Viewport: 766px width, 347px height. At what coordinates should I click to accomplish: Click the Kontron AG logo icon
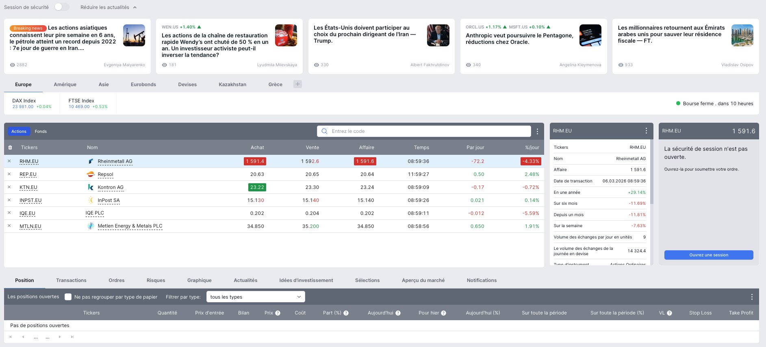(91, 187)
